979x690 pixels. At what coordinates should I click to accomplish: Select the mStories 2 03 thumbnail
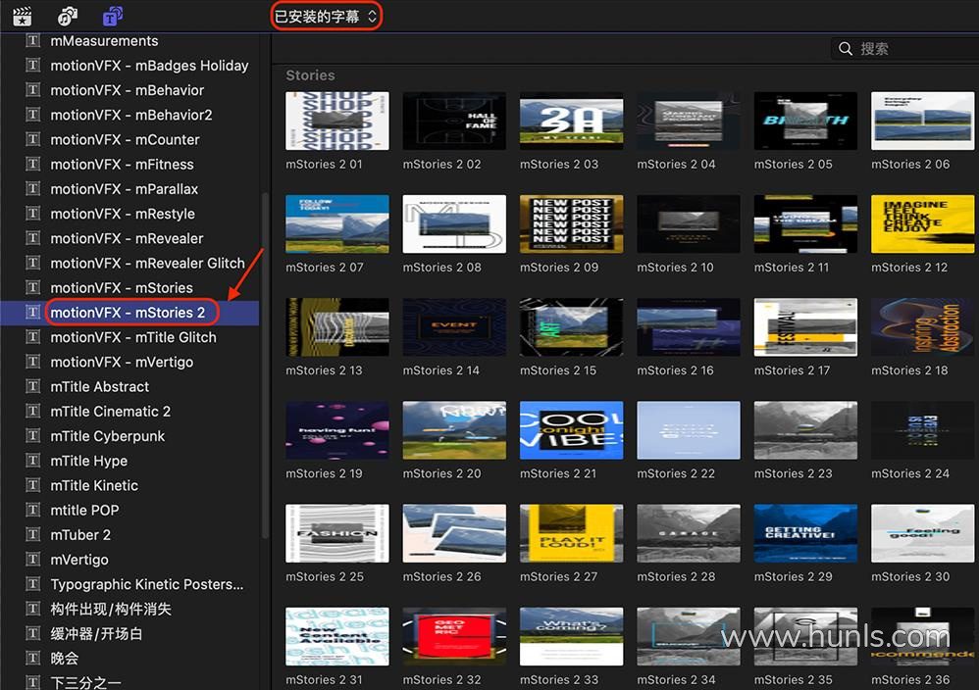pos(571,121)
